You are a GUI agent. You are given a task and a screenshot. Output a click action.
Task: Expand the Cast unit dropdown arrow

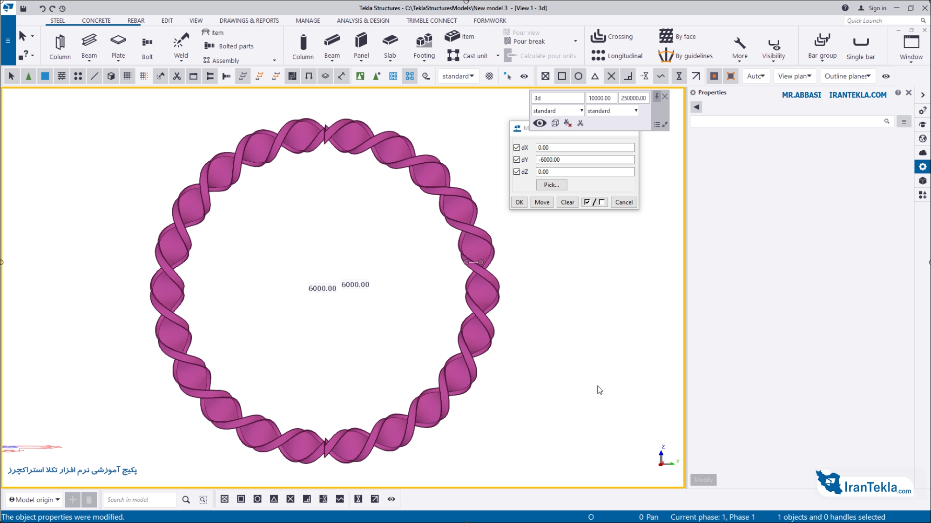pos(498,56)
